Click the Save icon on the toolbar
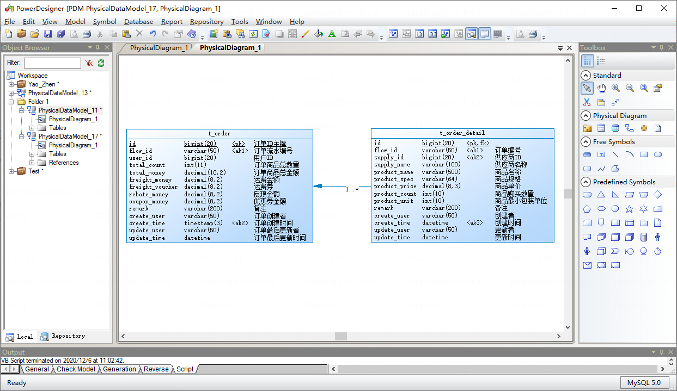Viewport: 677px width, 391px height. (x=48, y=33)
